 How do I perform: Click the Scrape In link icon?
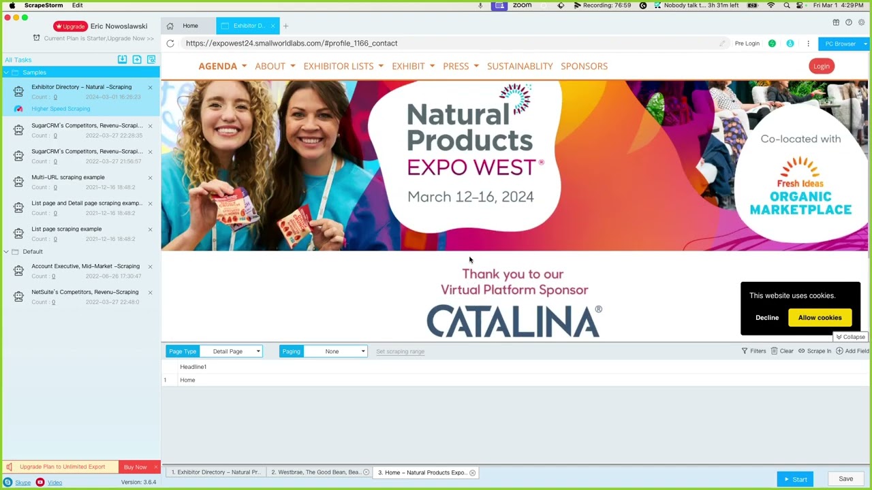tap(802, 351)
